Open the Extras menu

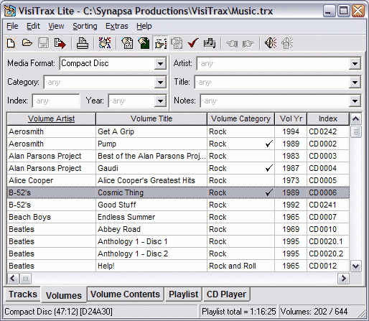click(x=117, y=26)
